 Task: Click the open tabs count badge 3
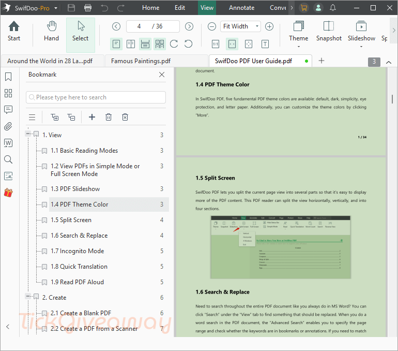tap(374, 62)
